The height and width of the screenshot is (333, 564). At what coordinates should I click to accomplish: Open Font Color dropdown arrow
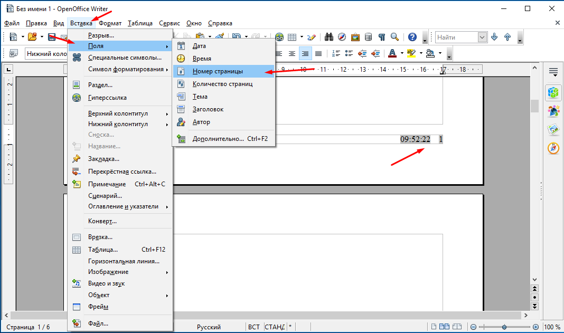click(402, 54)
